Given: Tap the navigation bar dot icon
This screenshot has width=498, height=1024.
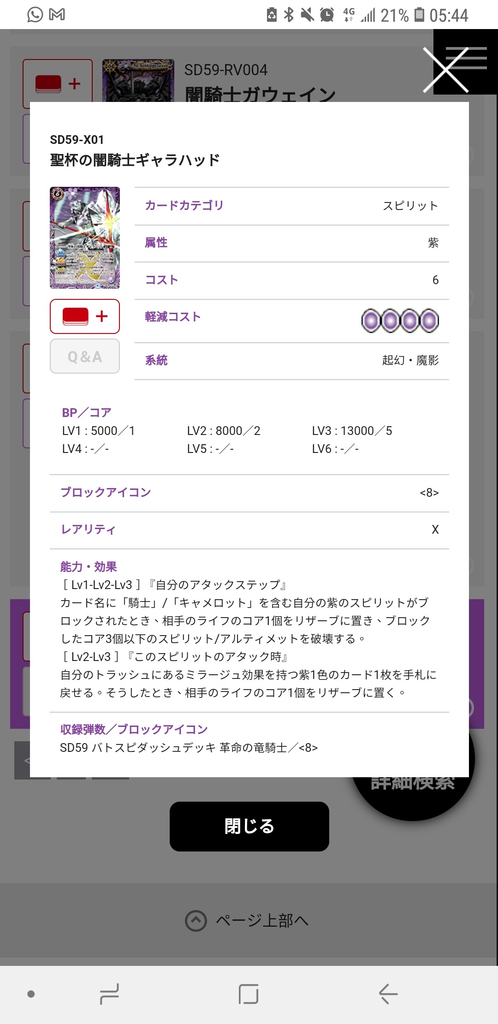Looking at the screenshot, I should 31,994.
